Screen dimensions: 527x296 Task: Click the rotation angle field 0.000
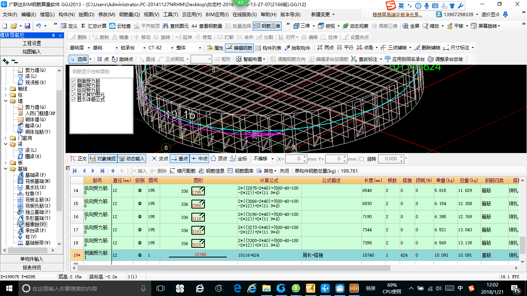point(389,159)
